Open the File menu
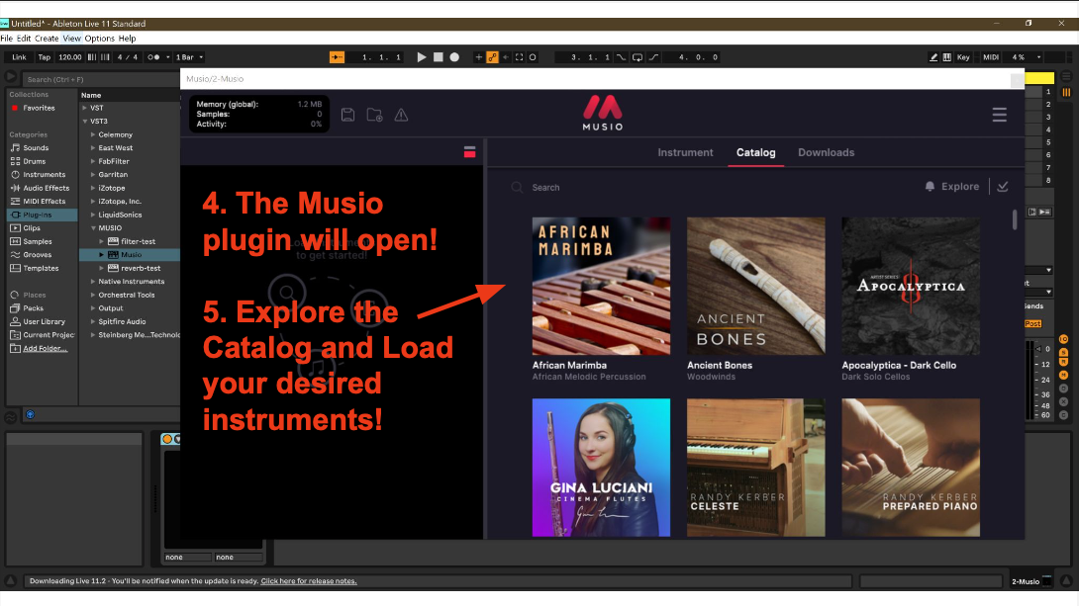 coord(7,39)
